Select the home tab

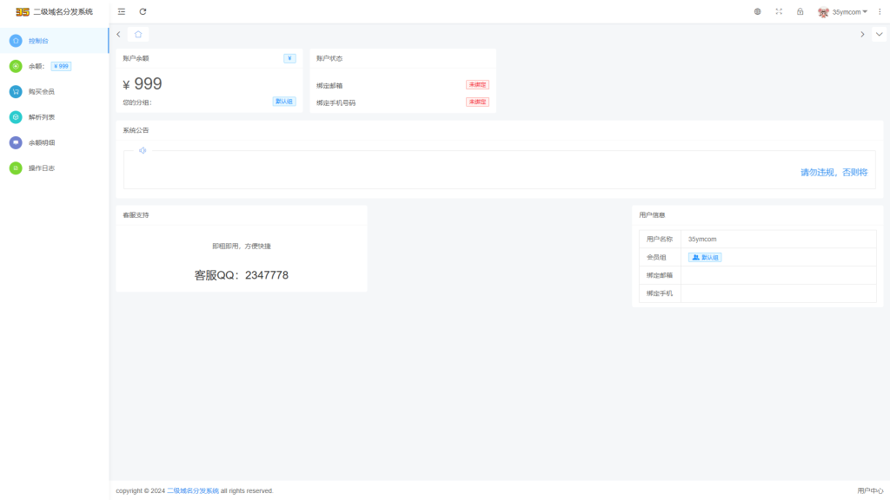pos(138,34)
